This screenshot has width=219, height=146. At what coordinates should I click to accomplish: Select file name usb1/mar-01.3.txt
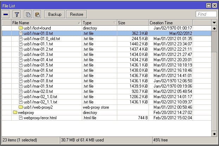pyautogui.click(x=38, y=55)
